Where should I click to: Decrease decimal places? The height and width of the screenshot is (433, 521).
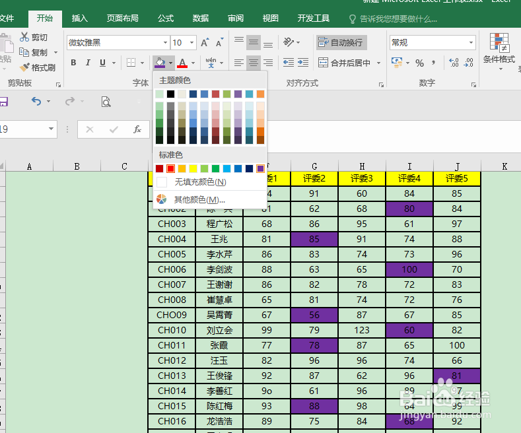[468, 63]
